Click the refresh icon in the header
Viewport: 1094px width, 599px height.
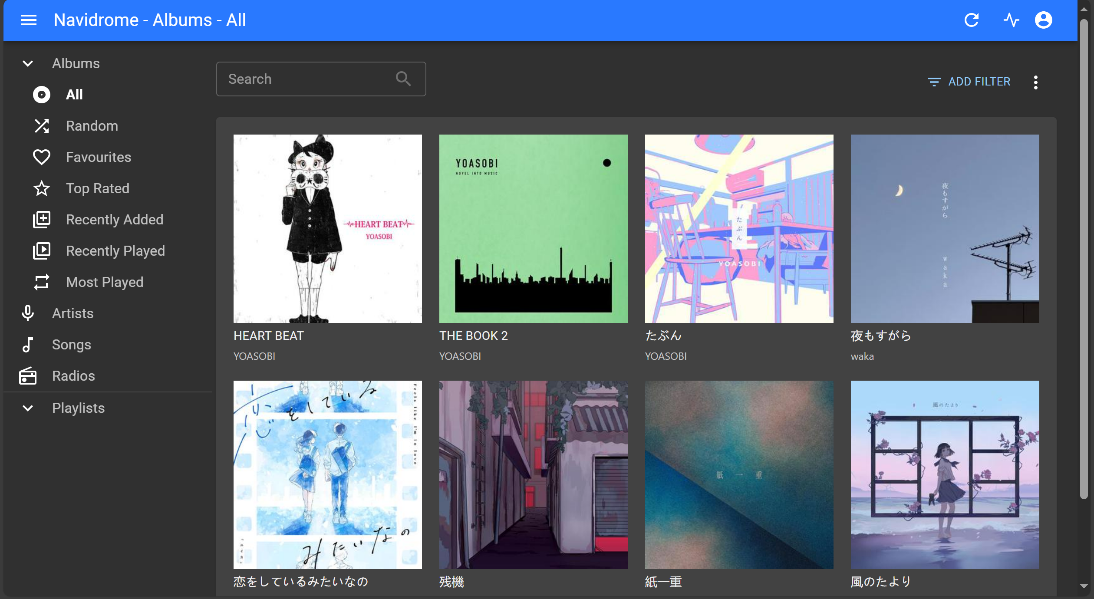pyautogui.click(x=972, y=20)
